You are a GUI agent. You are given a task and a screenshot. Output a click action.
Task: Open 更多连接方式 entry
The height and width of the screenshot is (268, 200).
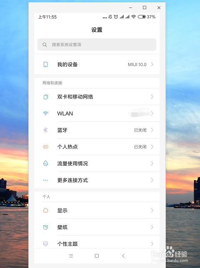tap(97, 180)
